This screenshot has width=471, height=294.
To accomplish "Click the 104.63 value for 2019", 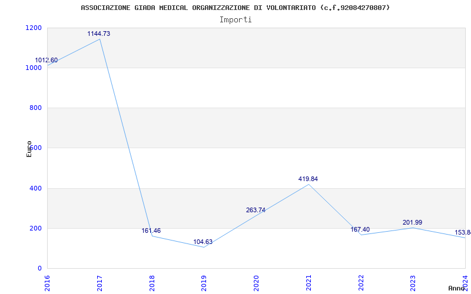I will click(203, 242).
